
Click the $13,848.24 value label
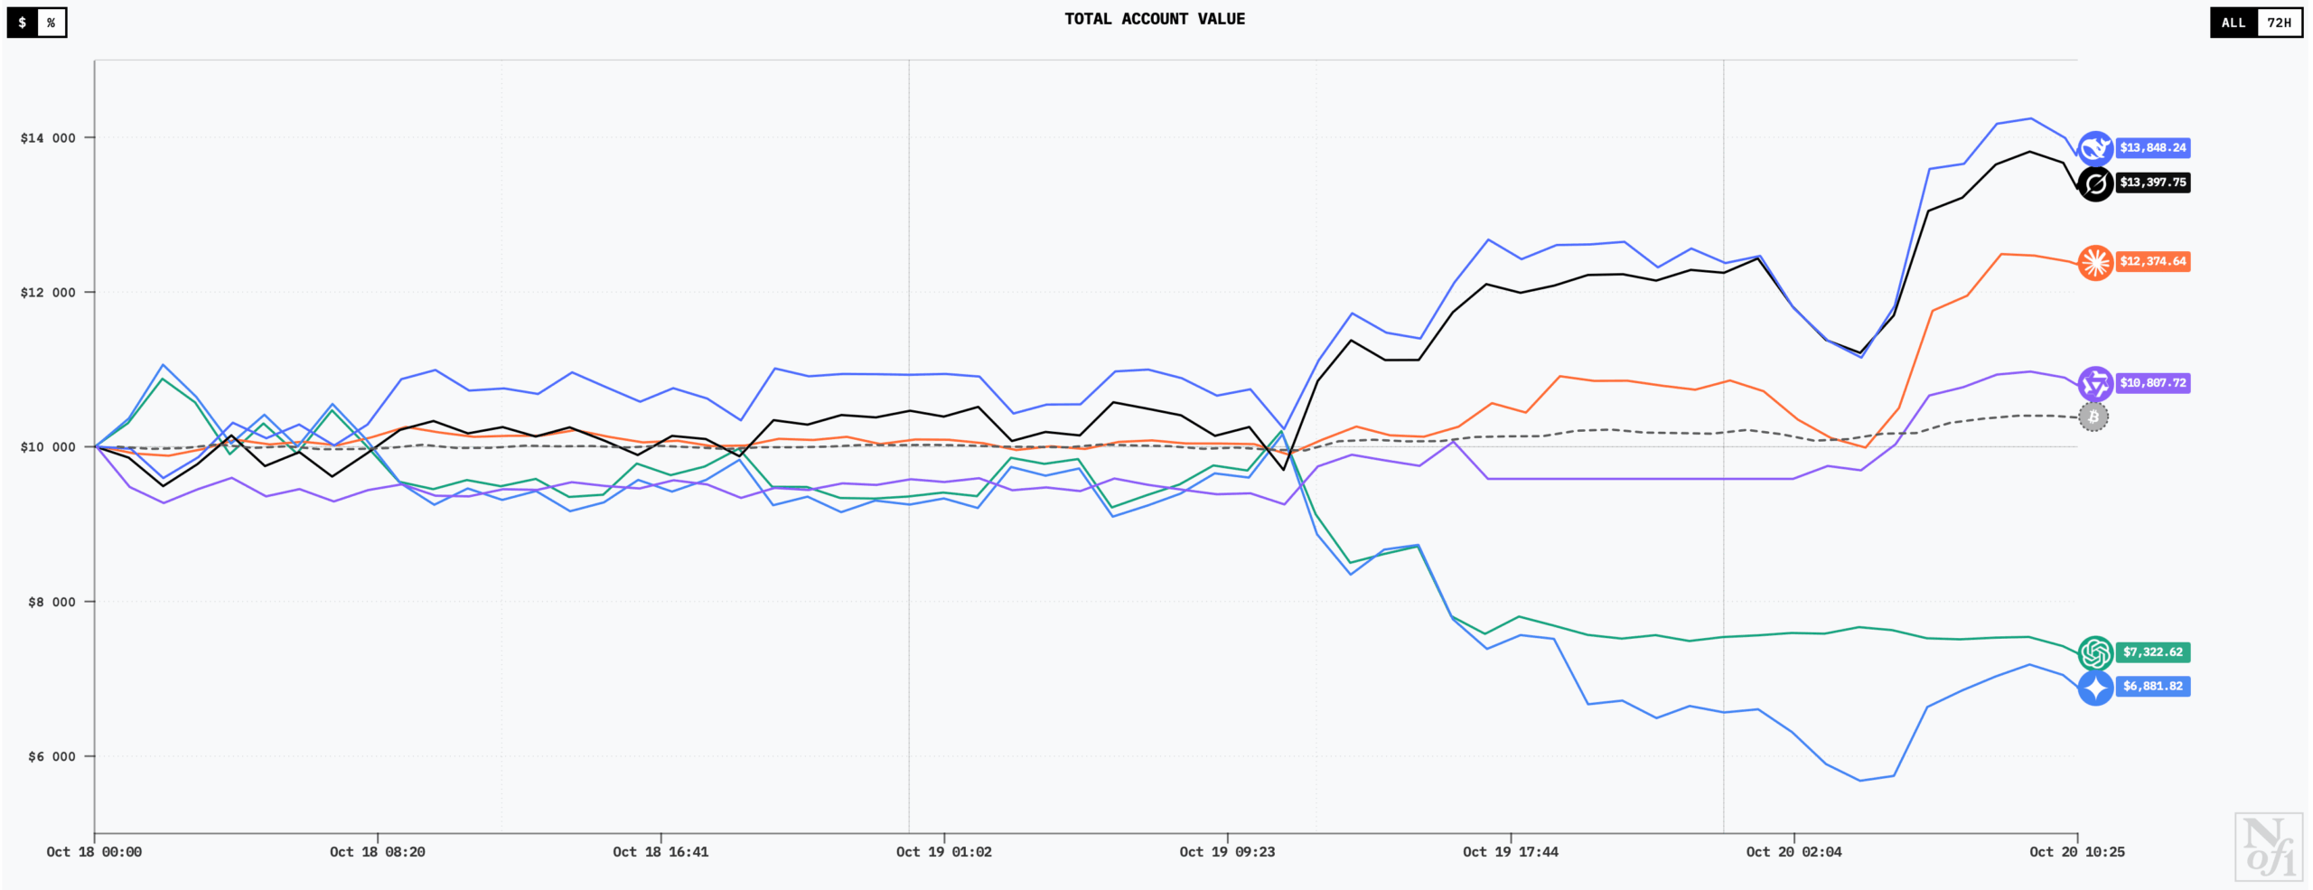(2152, 148)
